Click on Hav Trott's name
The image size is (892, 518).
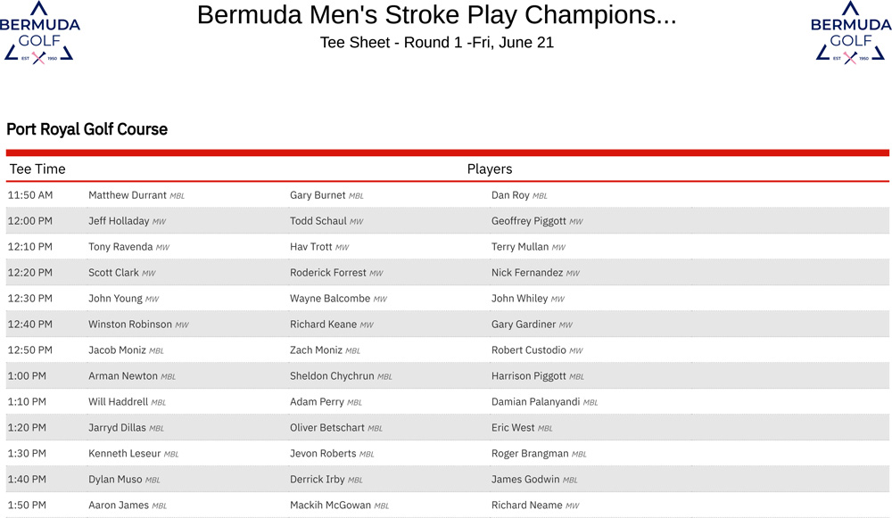coord(310,247)
